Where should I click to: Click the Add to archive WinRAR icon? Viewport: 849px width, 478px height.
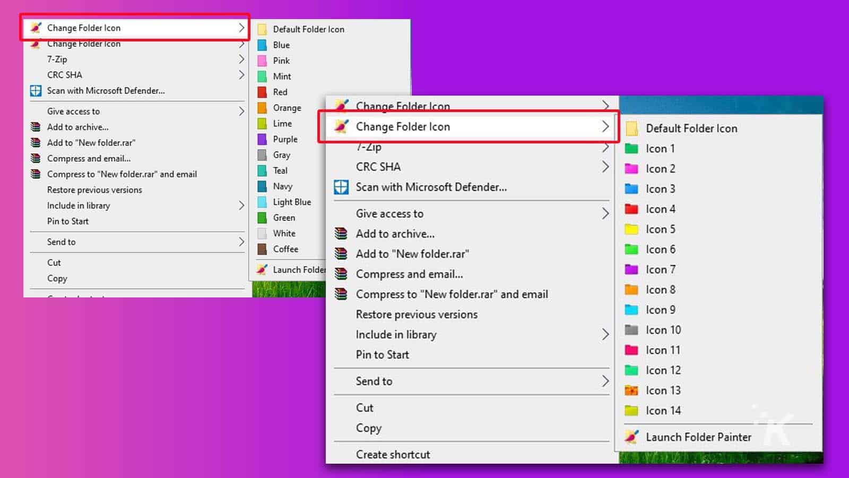341,234
